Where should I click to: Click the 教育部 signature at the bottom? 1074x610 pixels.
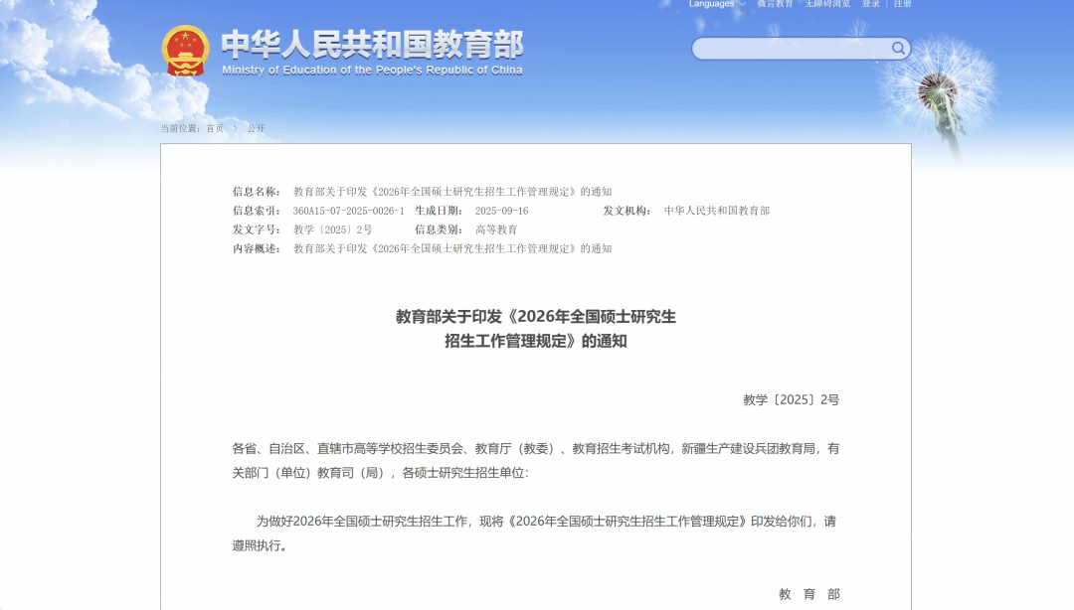coord(808,594)
